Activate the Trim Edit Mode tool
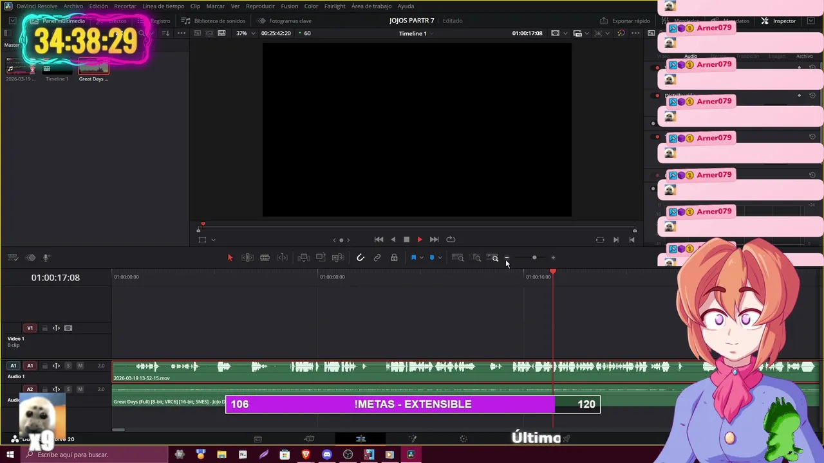824x463 pixels. tap(247, 258)
